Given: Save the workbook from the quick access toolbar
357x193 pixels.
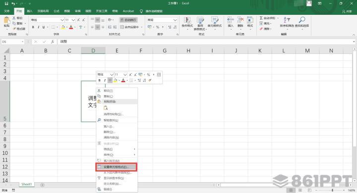Looking at the screenshot, I should pos(6,3).
